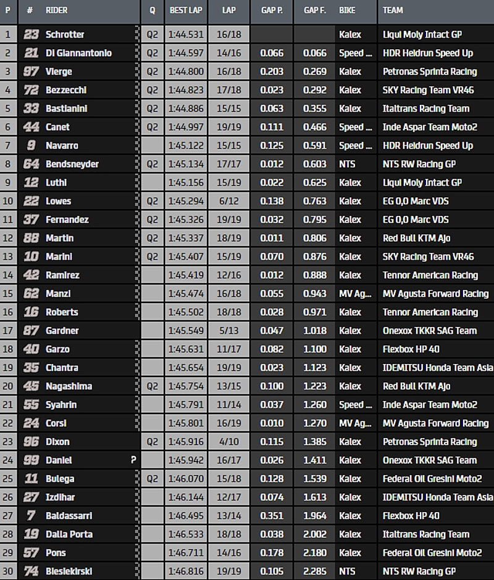Select the Q2 badge next to Bulega

pos(152,479)
